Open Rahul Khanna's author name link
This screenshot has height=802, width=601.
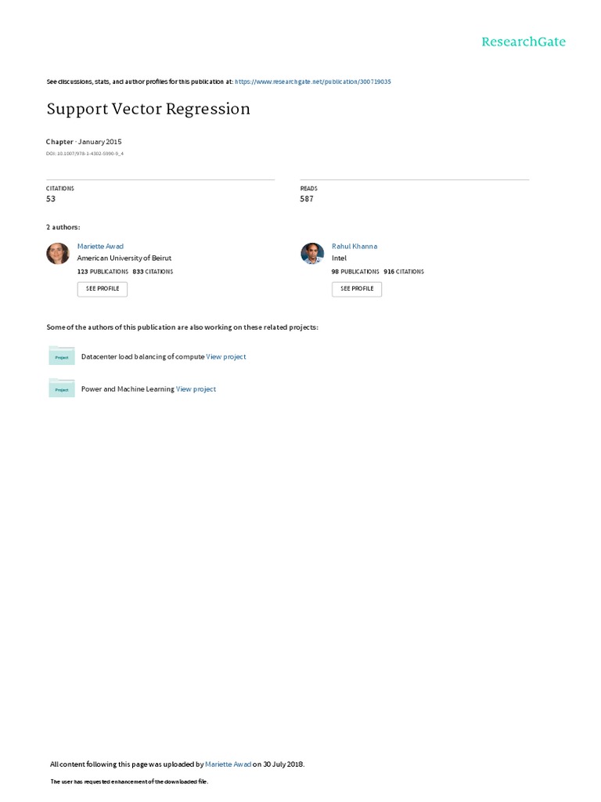[354, 246]
